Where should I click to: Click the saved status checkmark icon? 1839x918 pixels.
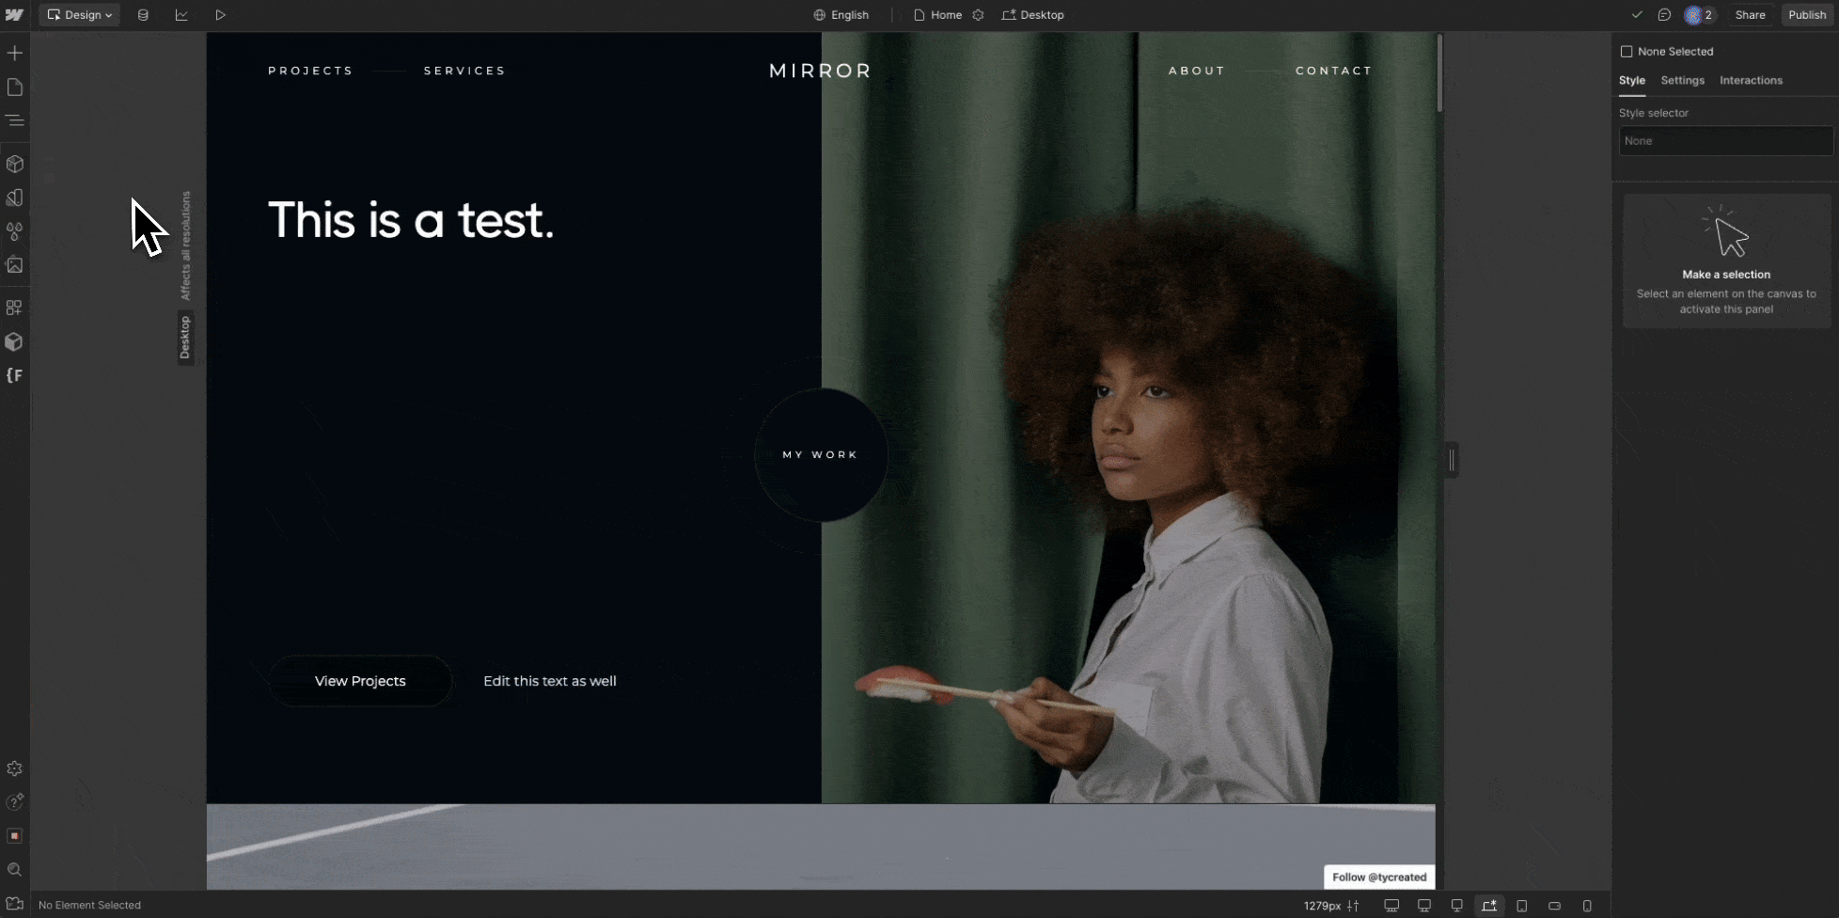coord(1637,15)
